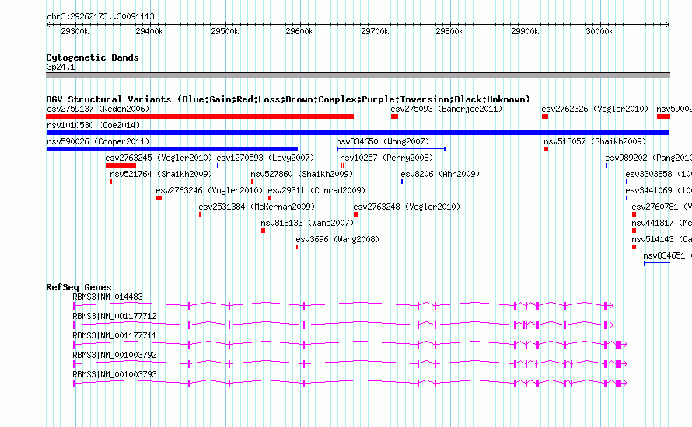Viewport: 692px width, 427px height.
Task: Click the 29600k ruler tick label
Action: point(299,31)
